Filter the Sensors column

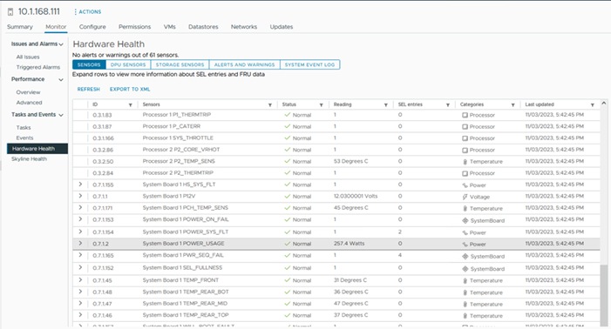[270, 105]
